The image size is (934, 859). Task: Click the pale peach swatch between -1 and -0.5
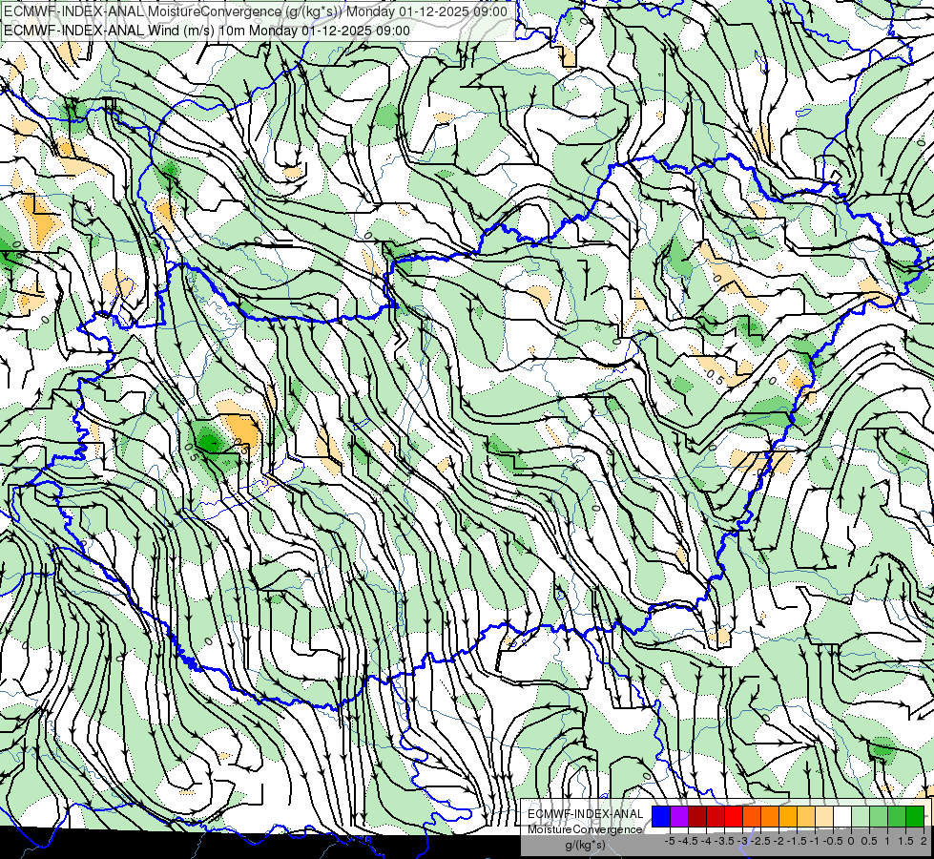pyautogui.click(x=824, y=817)
